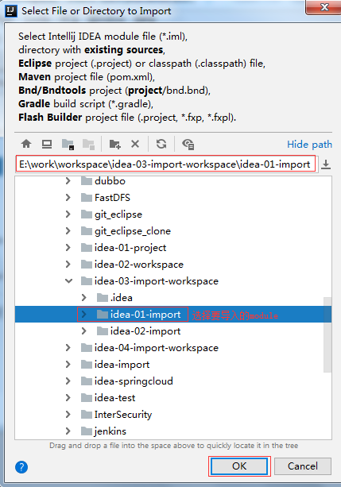Confirm import with OK button
Image resolution: width=341 pixels, height=487 pixels.
[x=239, y=466]
